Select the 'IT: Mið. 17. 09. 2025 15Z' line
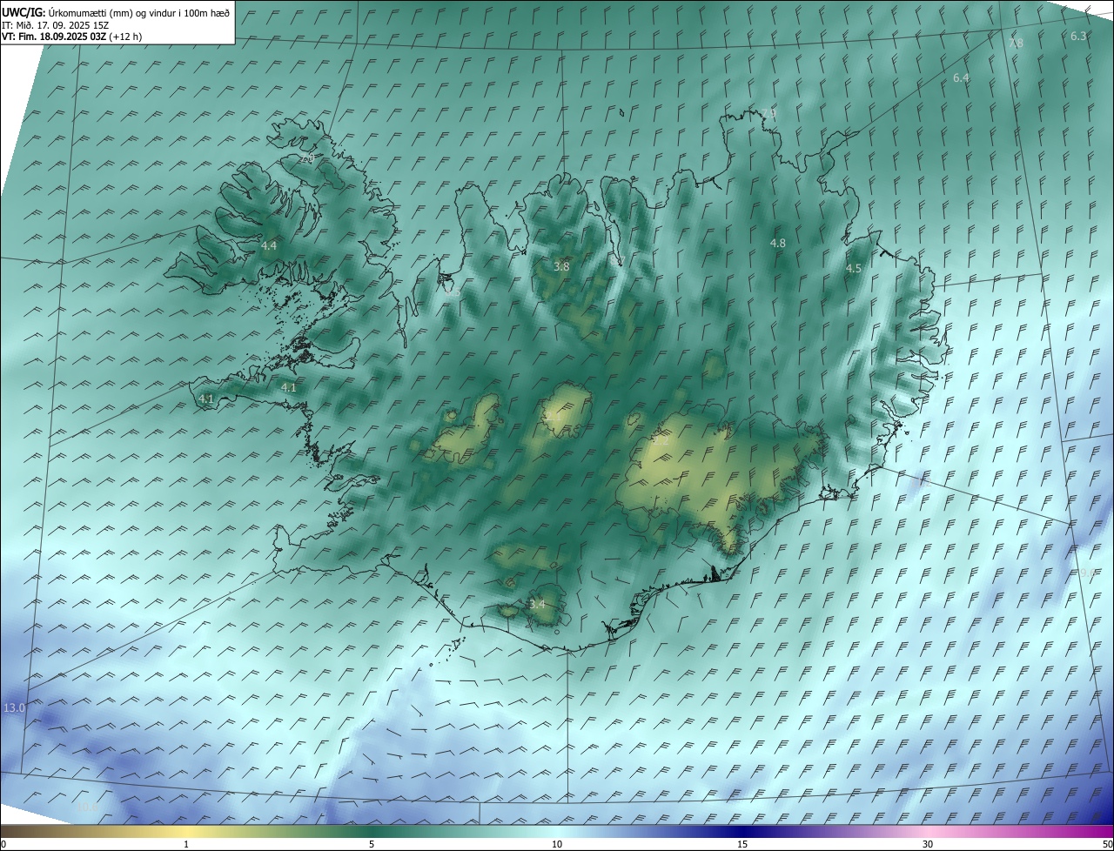The height and width of the screenshot is (851, 1114). pyautogui.click(x=56, y=25)
